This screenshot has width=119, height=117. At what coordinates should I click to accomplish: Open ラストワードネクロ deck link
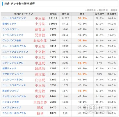coord(13,80)
